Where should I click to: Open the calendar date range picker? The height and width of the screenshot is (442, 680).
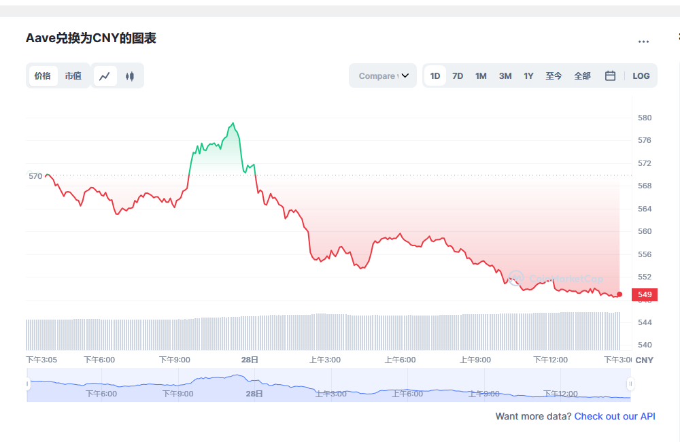610,76
